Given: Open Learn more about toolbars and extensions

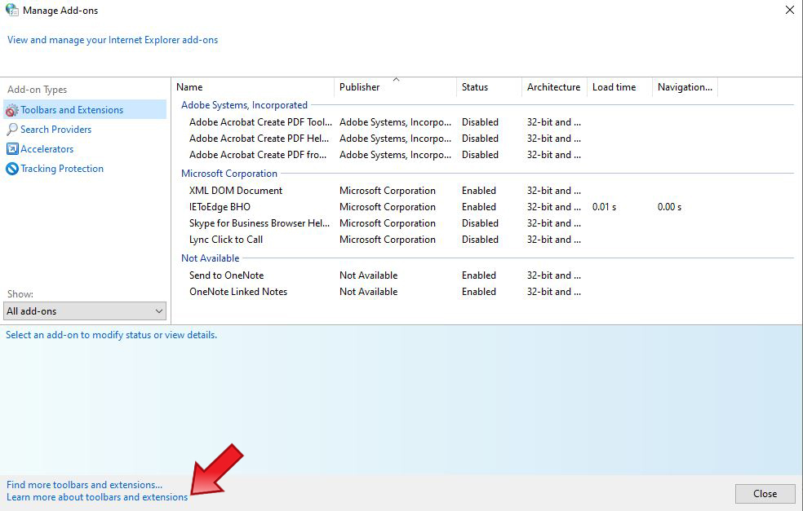Looking at the screenshot, I should pyautogui.click(x=97, y=497).
